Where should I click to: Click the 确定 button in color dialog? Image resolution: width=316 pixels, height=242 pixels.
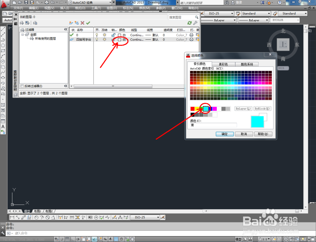[x=225, y=134]
